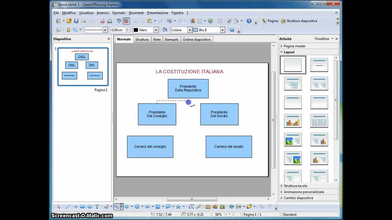Expand the Cambio diapositiva section
Image resolution: width=392 pixels, height=220 pixels.
pyautogui.click(x=309, y=198)
